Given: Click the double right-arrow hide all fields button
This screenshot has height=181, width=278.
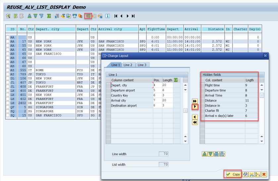Looking at the screenshot, I should pyautogui.click(x=195, y=101).
